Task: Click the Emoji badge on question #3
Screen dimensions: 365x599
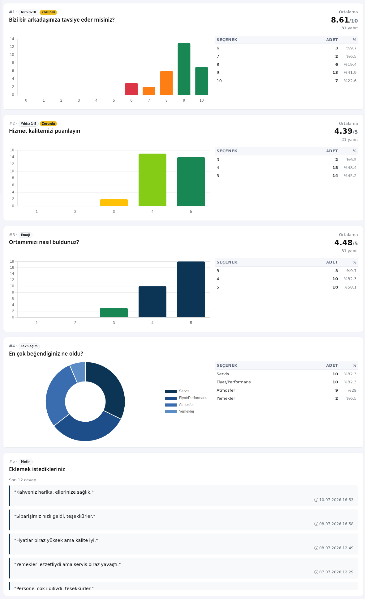Action: tap(25, 235)
